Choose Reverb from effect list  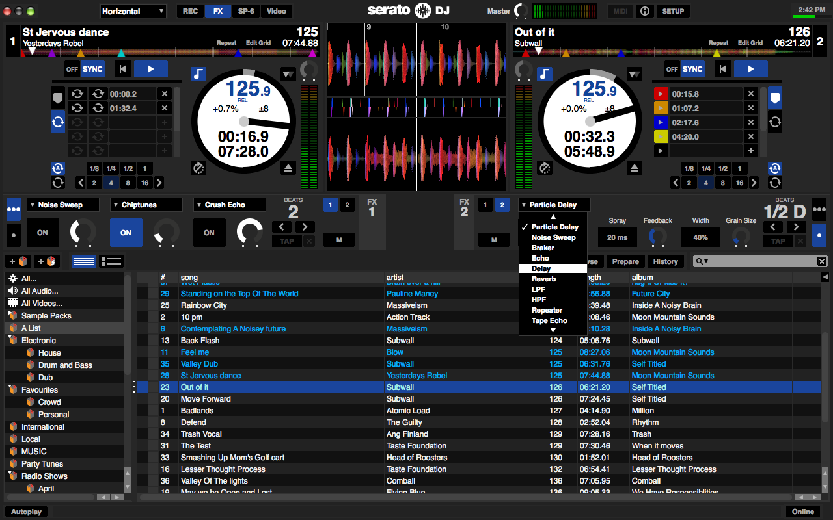coord(553,279)
